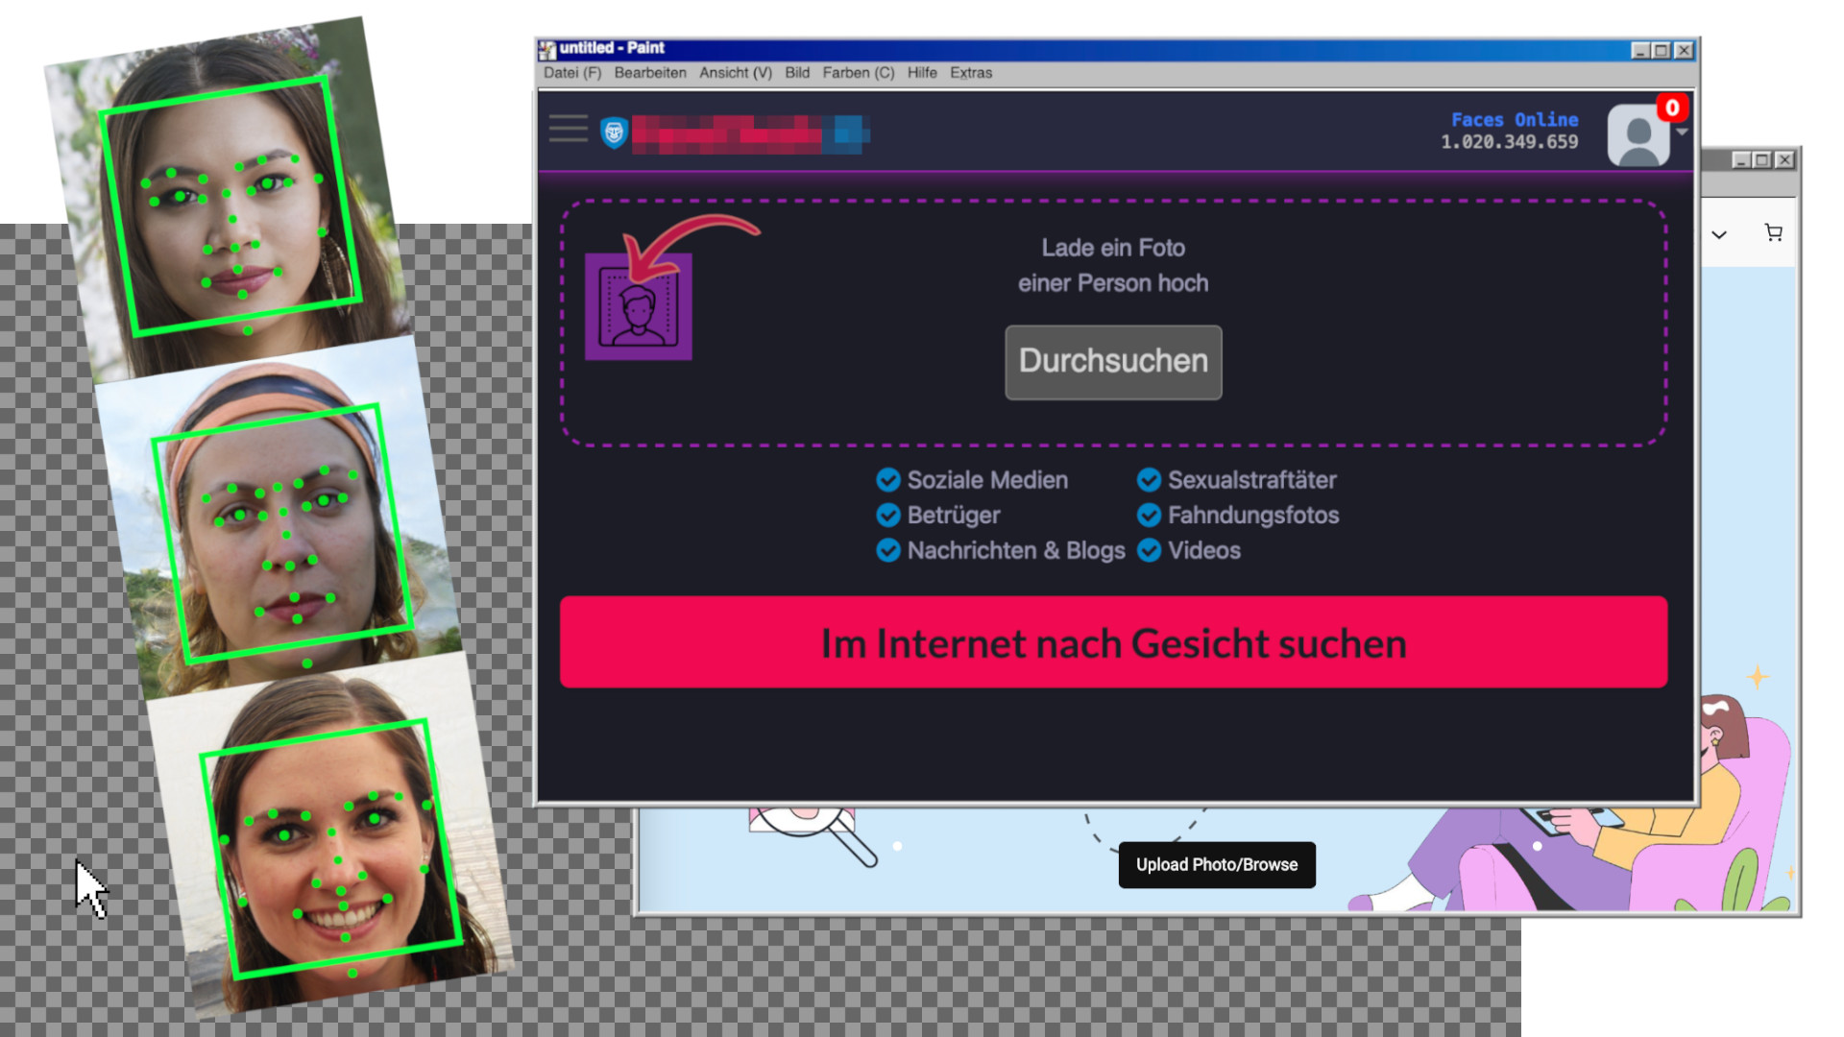Expand the chevron beside the cart

click(x=1719, y=234)
